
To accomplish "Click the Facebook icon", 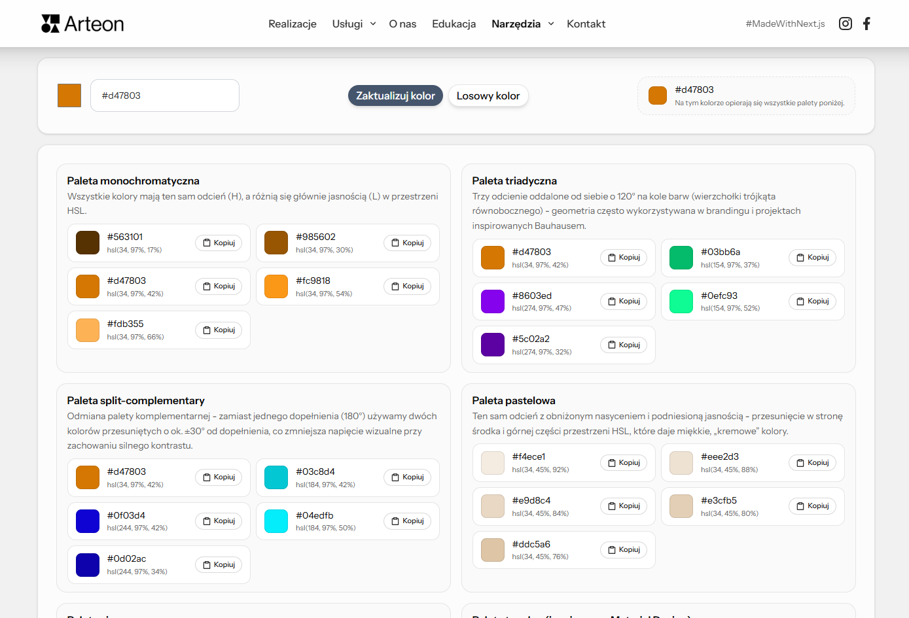I will tap(866, 24).
